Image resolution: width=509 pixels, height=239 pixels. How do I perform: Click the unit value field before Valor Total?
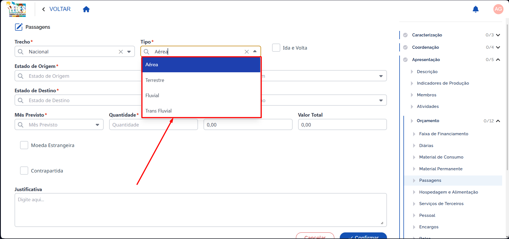[x=248, y=125]
